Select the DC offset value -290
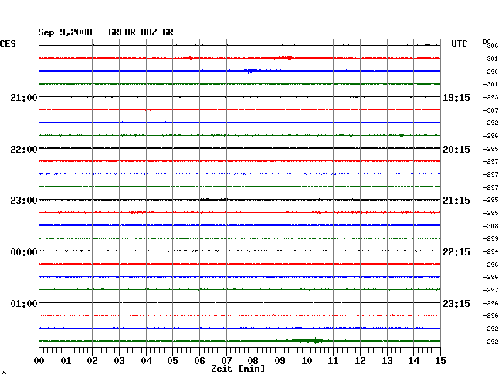Screen dimensions: 502x381 tap(490, 72)
